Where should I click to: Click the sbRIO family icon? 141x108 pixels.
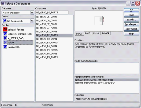click(x=5, y=42)
